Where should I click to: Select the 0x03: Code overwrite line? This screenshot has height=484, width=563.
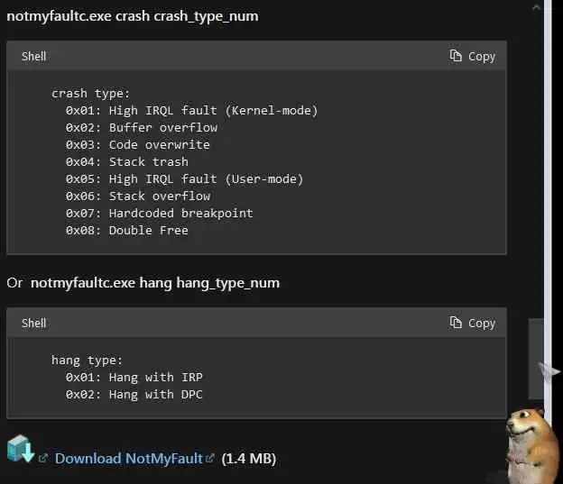pos(138,145)
